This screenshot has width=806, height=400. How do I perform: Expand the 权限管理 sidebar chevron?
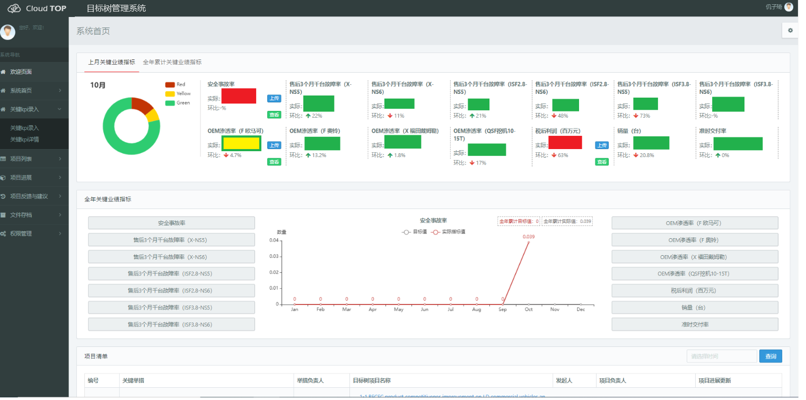pos(60,233)
